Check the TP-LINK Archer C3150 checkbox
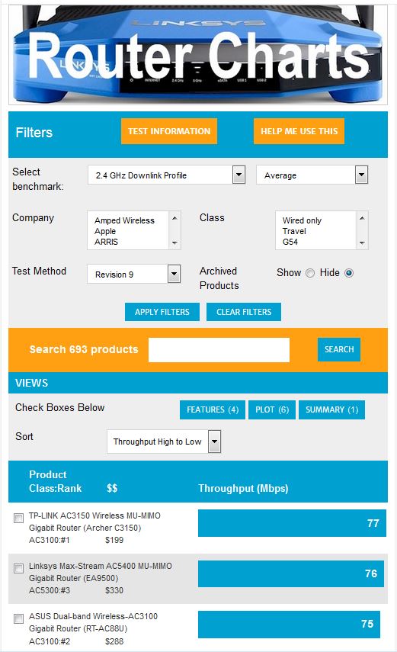Image resolution: width=397 pixels, height=652 pixels. (x=19, y=518)
